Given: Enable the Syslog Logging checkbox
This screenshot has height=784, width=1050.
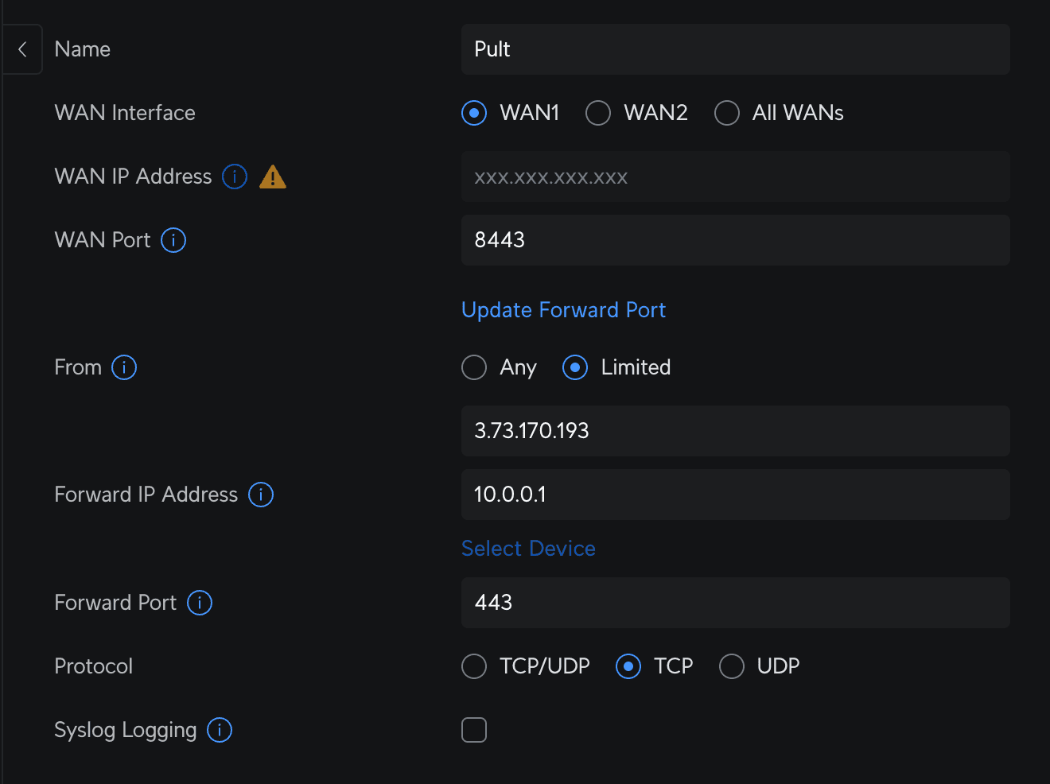Looking at the screenshot, I should point(474,730).
